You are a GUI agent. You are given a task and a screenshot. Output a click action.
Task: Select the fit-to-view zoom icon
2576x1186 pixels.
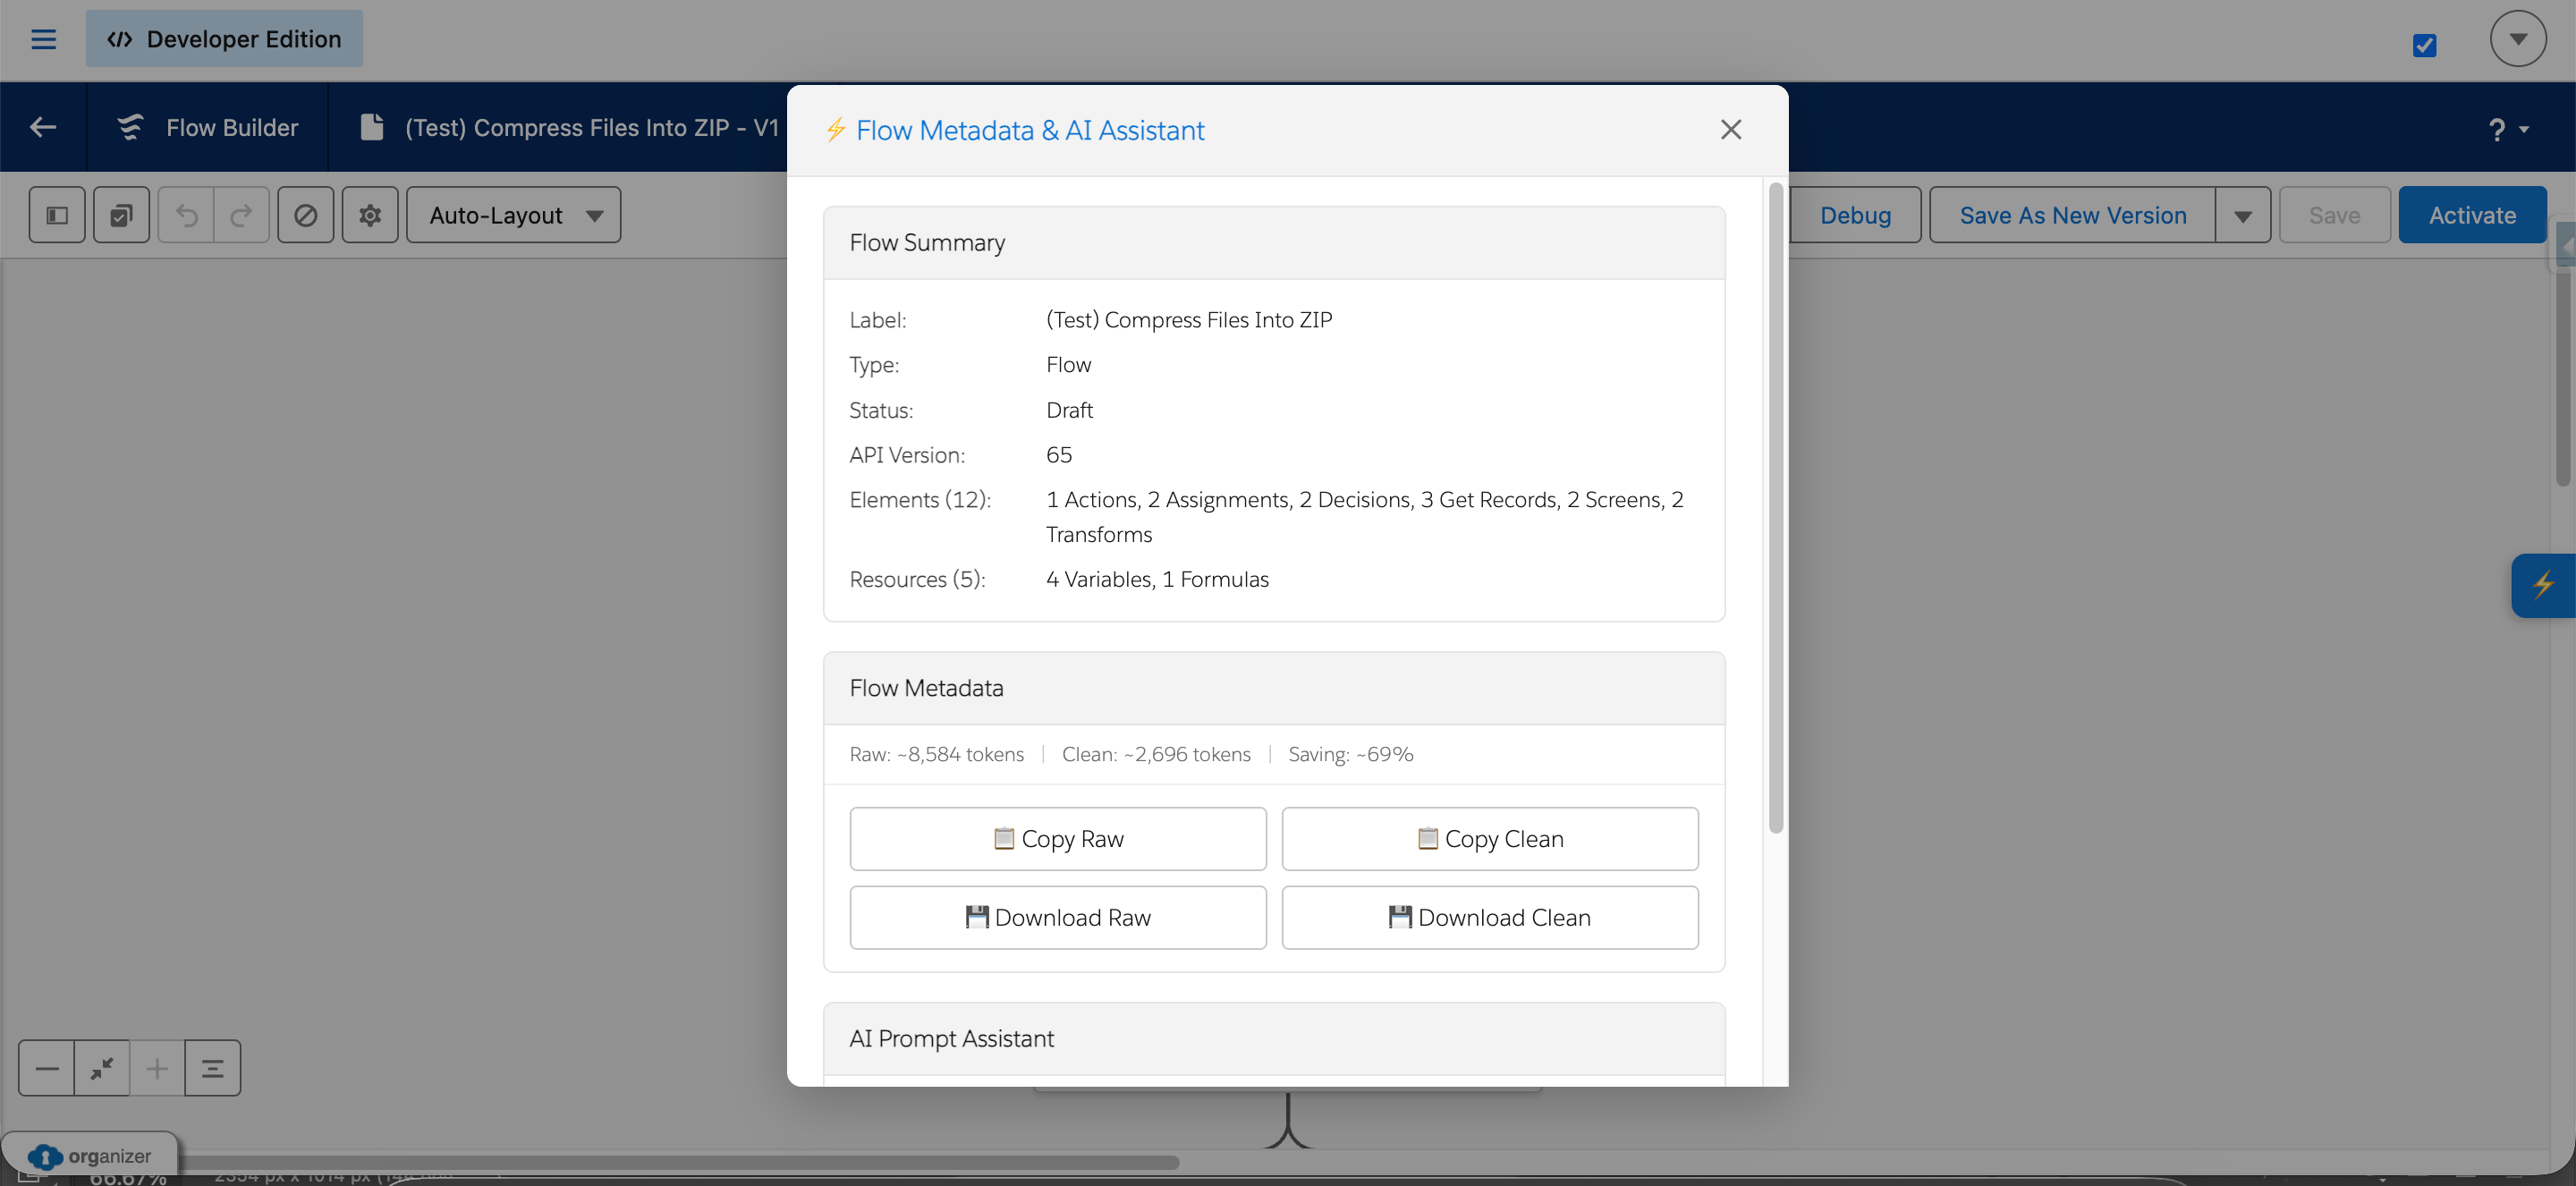pos(102,1067)
